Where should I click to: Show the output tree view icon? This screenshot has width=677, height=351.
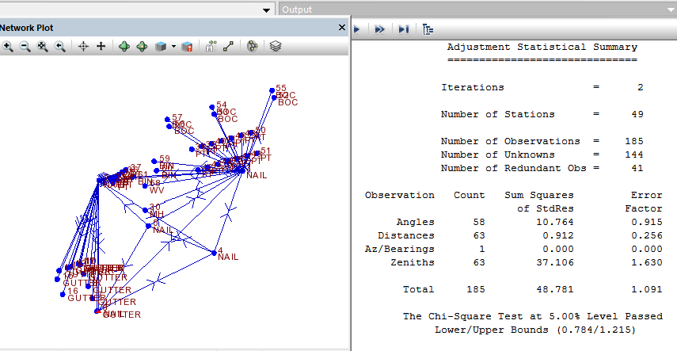point(428,29)
